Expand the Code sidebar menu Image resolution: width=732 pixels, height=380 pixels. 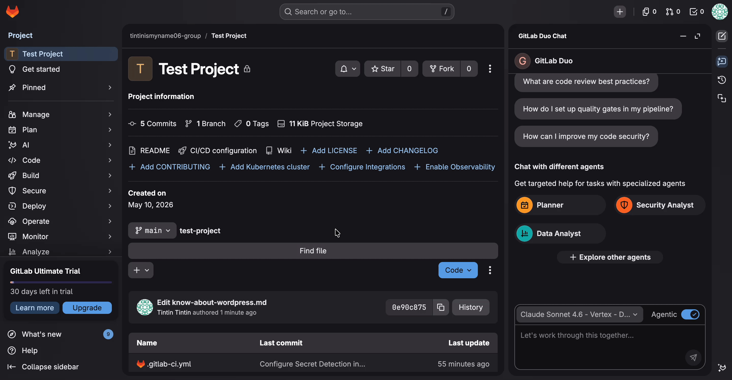tap(61, 160)
